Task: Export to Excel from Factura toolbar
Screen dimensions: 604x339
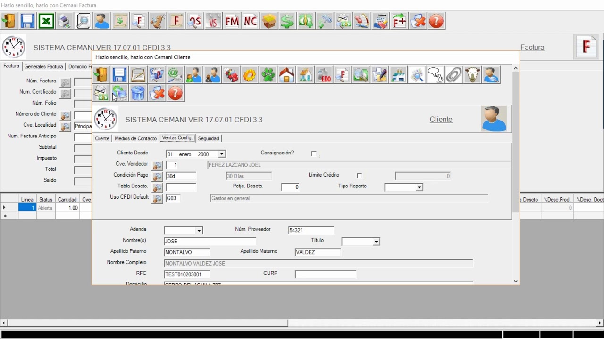Action: click(x=46, y=21)
